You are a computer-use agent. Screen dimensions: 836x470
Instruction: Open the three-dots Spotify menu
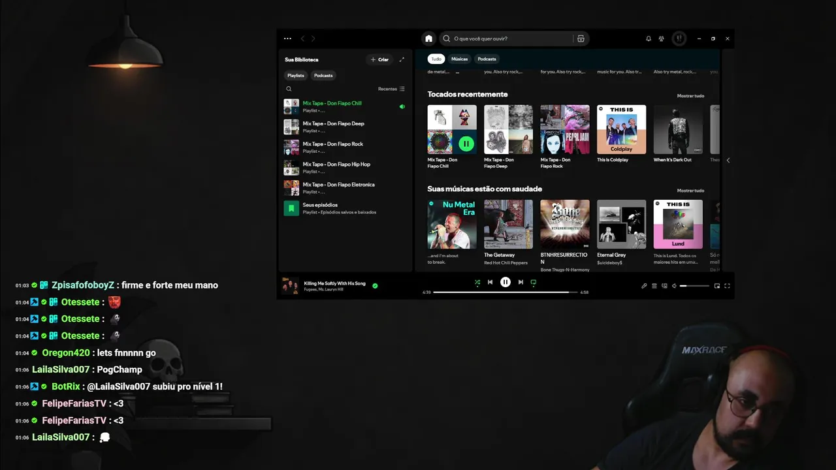click(287, 39)
